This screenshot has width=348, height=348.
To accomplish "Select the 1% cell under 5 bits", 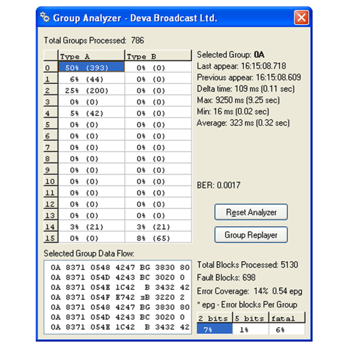I will tap(251, 329).
